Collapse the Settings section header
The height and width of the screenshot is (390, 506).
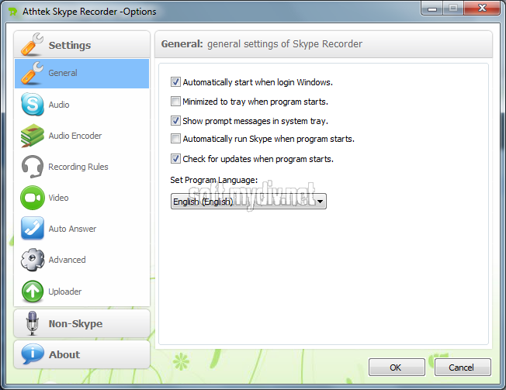pyautogui.click(x=82, y=45)
